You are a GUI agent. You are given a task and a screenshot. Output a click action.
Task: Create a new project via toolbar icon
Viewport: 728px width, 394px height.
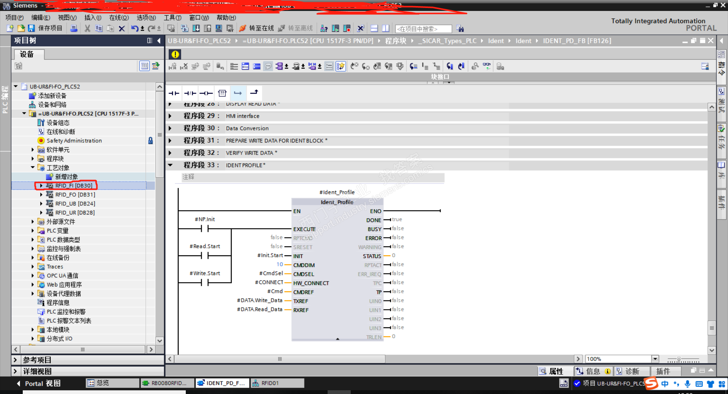click(x=10, y=28)
